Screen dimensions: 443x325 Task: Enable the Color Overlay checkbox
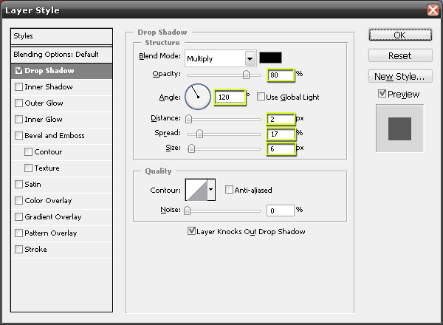pyautogui.click(x=18, y=200)
